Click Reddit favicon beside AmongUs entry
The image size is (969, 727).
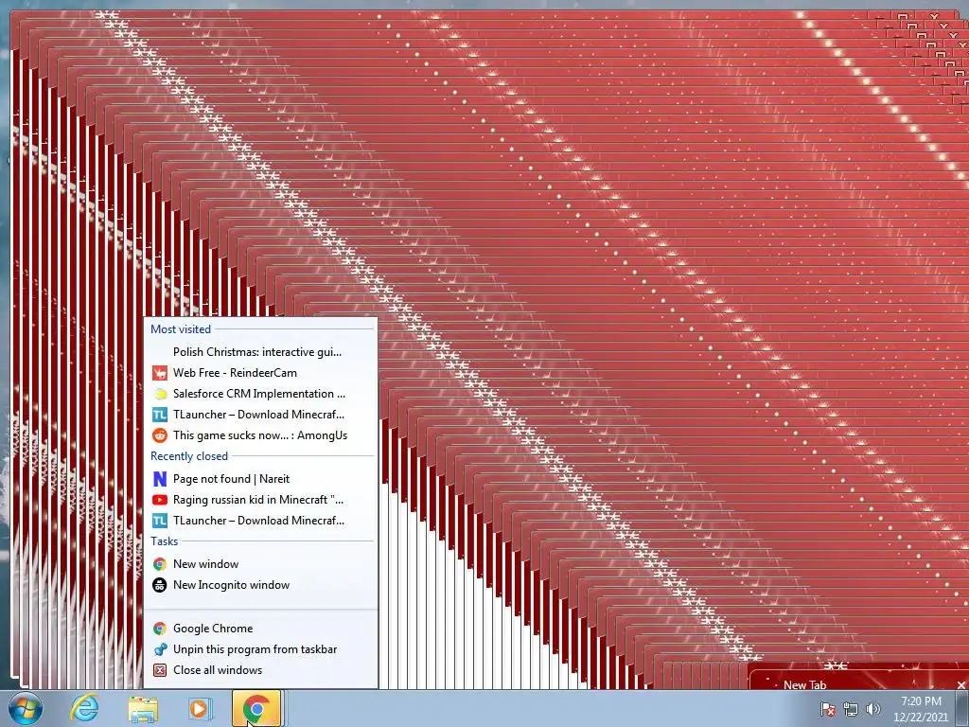[159, 435]
